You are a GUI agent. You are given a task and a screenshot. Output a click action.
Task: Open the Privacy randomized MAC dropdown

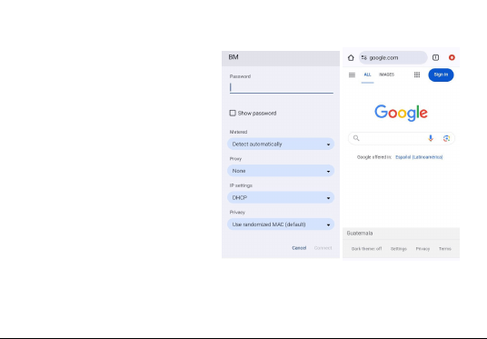click(x=281, y=224)
